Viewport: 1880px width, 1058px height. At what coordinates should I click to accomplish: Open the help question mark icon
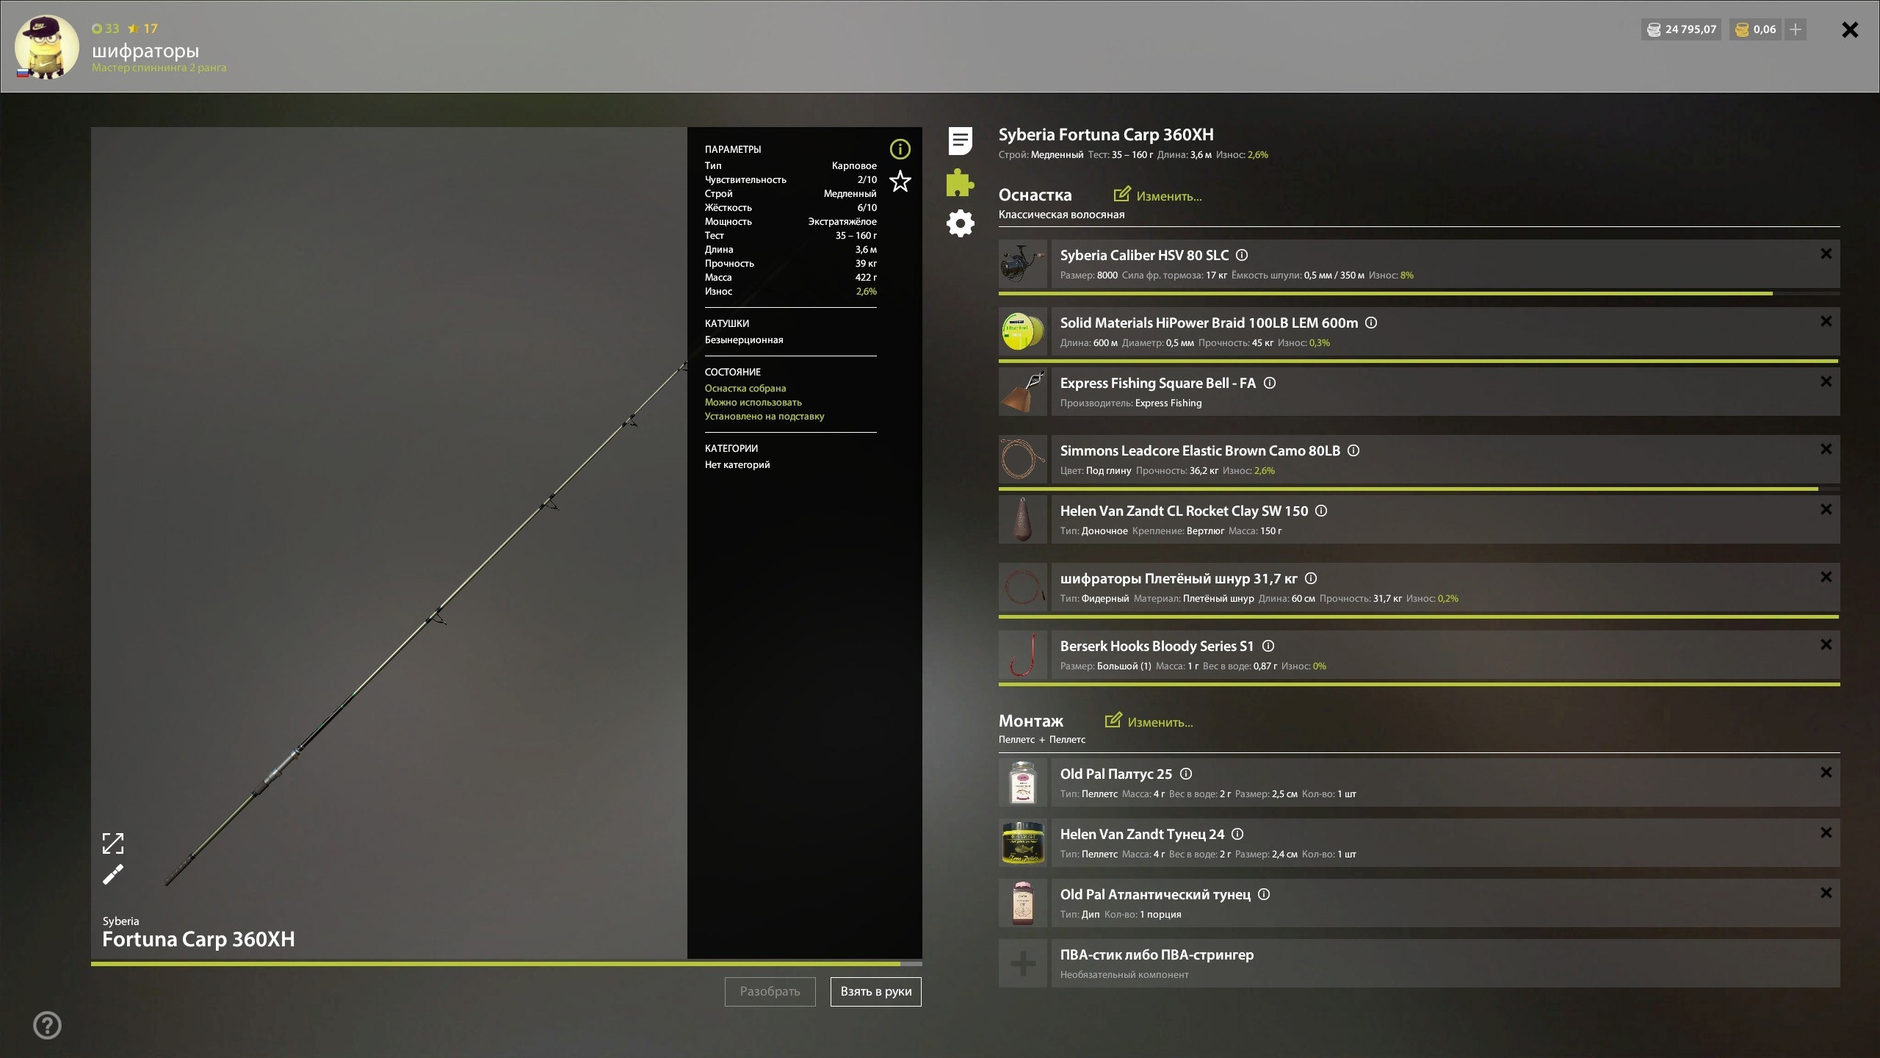pyautogui.click(x=48, y=1025)
